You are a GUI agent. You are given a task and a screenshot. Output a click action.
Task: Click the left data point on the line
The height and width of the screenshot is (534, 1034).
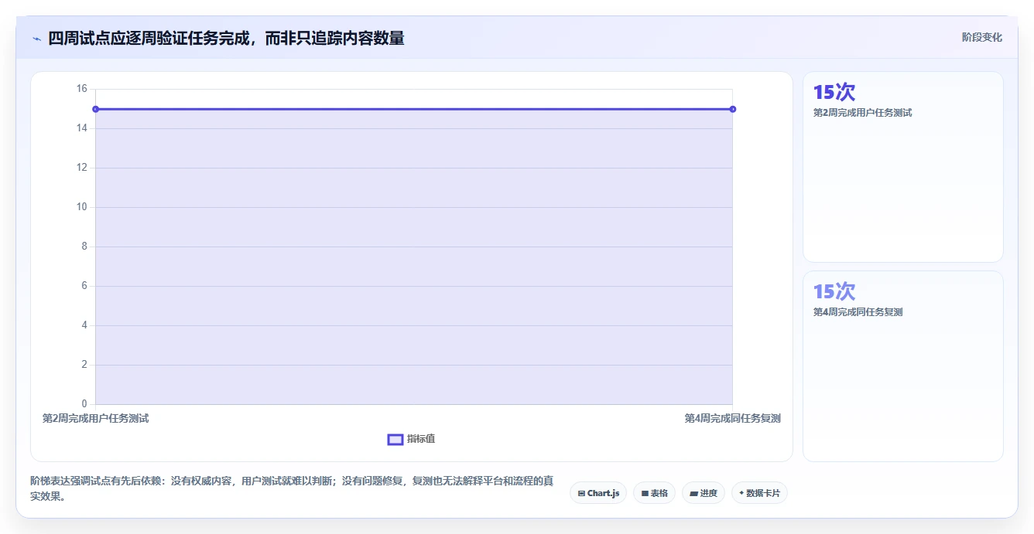click(x=95, y=109)
